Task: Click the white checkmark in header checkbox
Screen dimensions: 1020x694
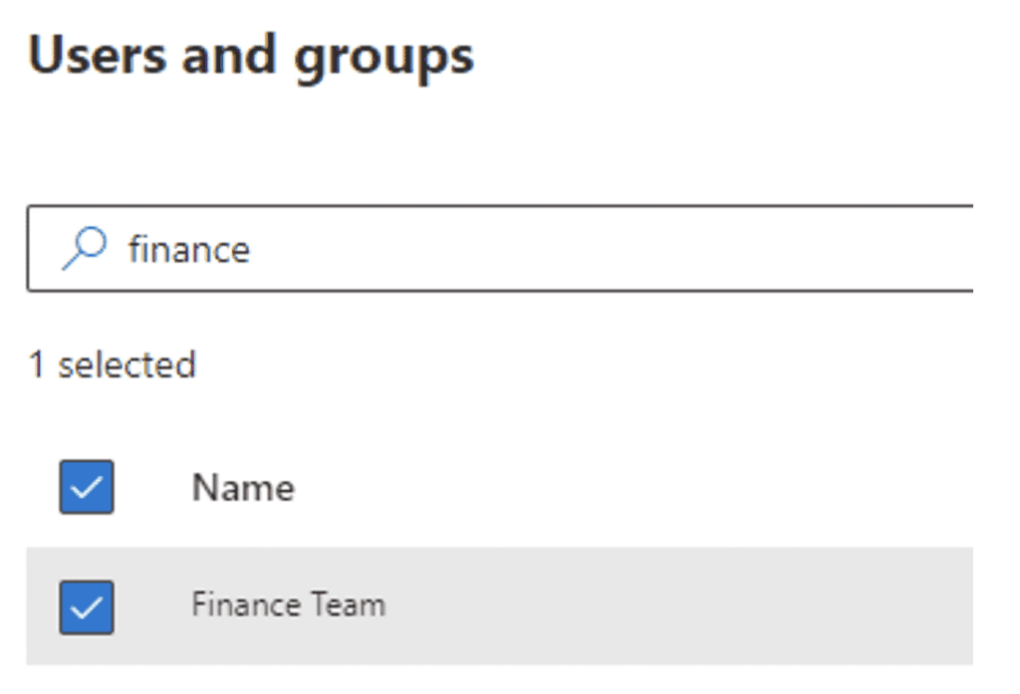Action: (87, 488)
